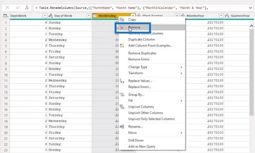Open the Day of Week column filter dropdown
Viewport: 255px width, 153px height.
(89, 16)
